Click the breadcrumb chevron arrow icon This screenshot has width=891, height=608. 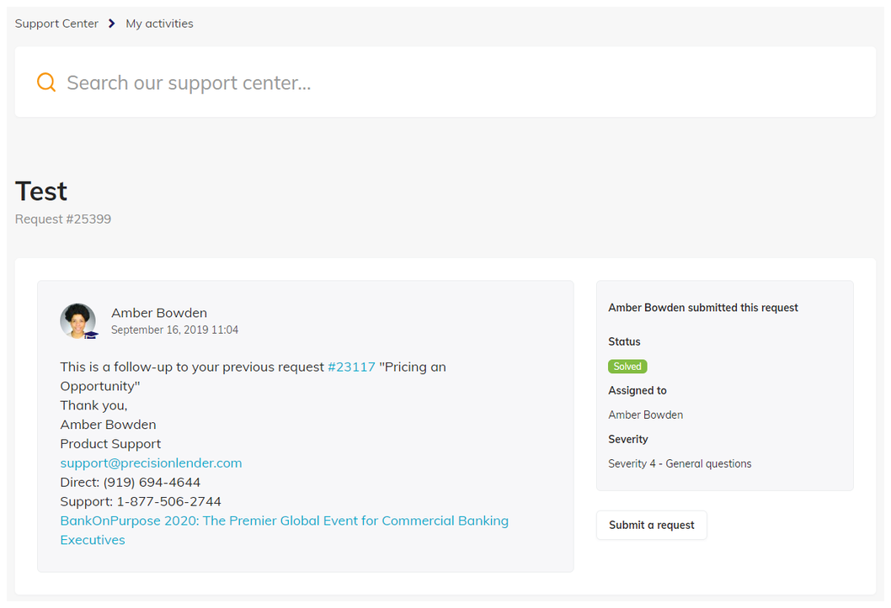[112, 24]
